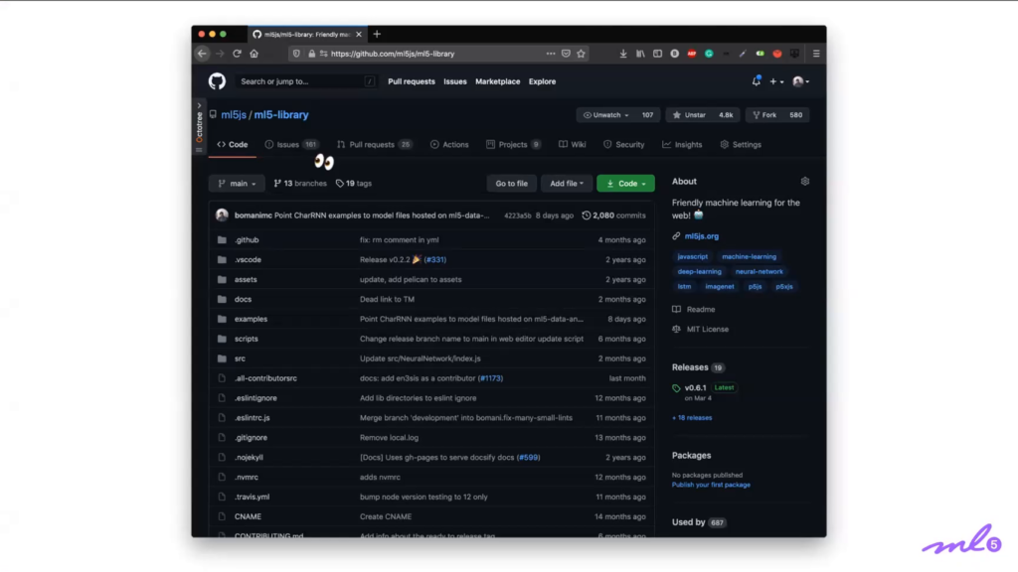View the 19 tags link
The height and width of the screenshot is (572, 1018).
pos(354,184)
